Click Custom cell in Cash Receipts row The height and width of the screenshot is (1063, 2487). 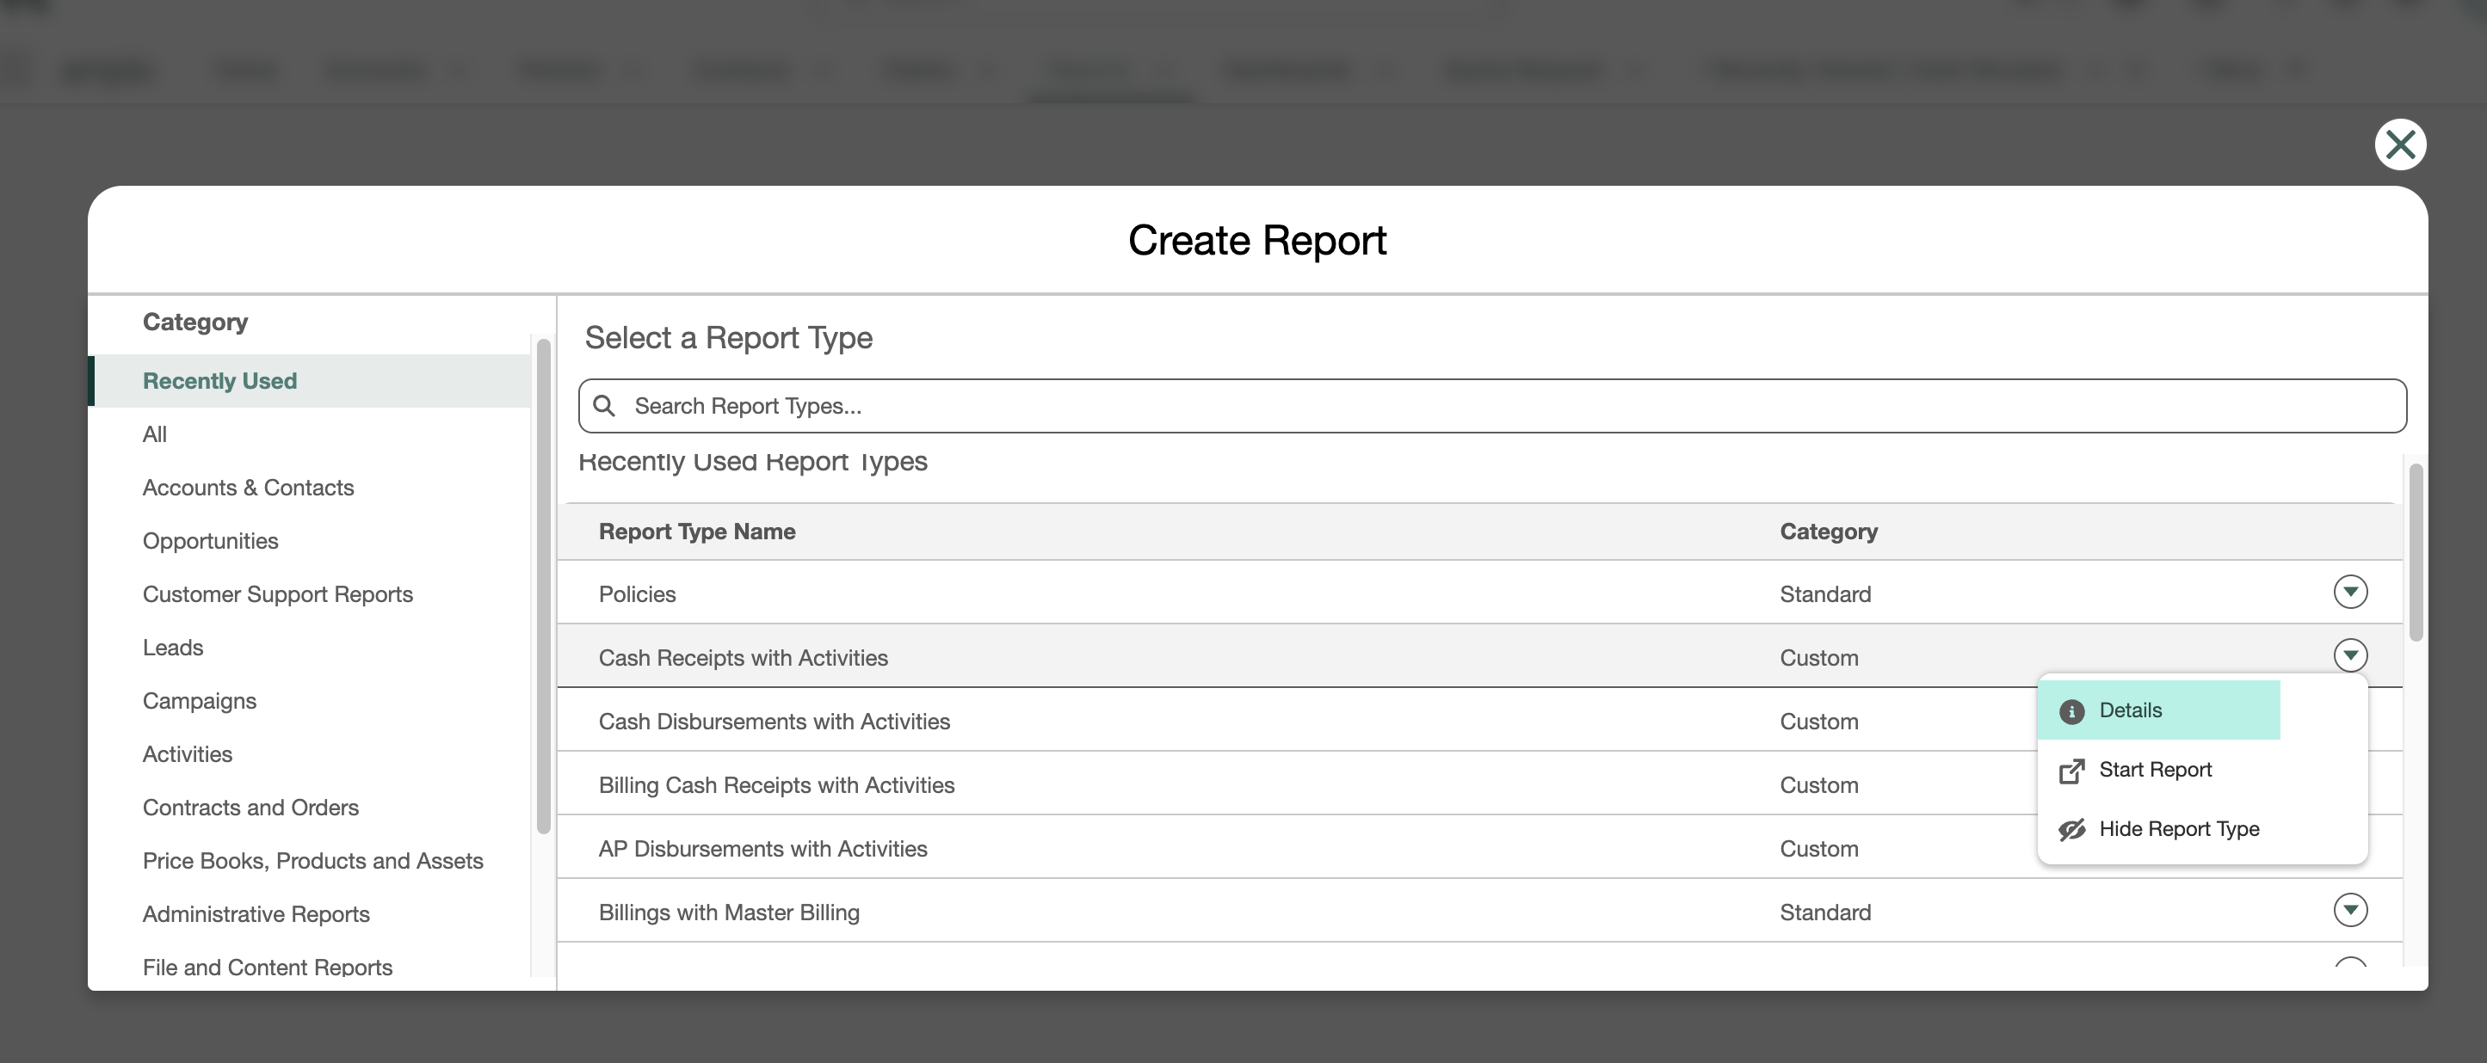pos(1819,658)
